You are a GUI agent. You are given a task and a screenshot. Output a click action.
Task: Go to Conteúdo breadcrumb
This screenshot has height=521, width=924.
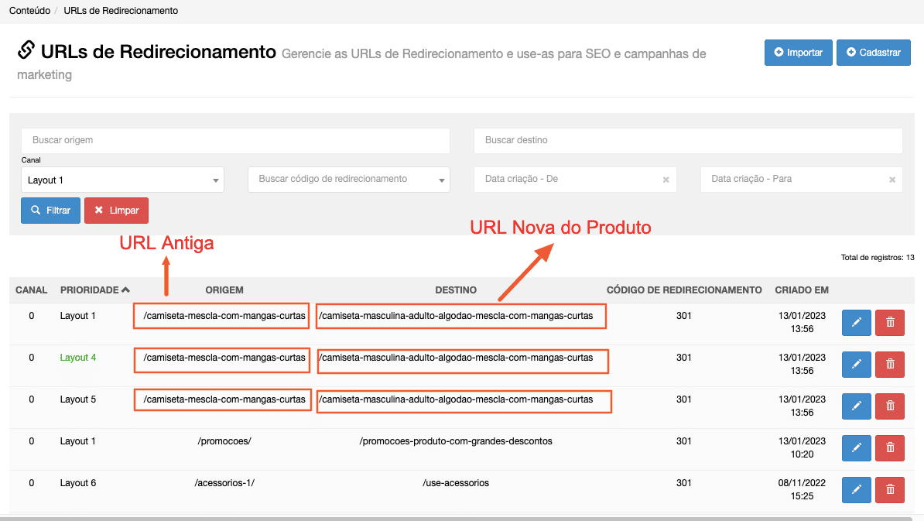click(29, 11)
